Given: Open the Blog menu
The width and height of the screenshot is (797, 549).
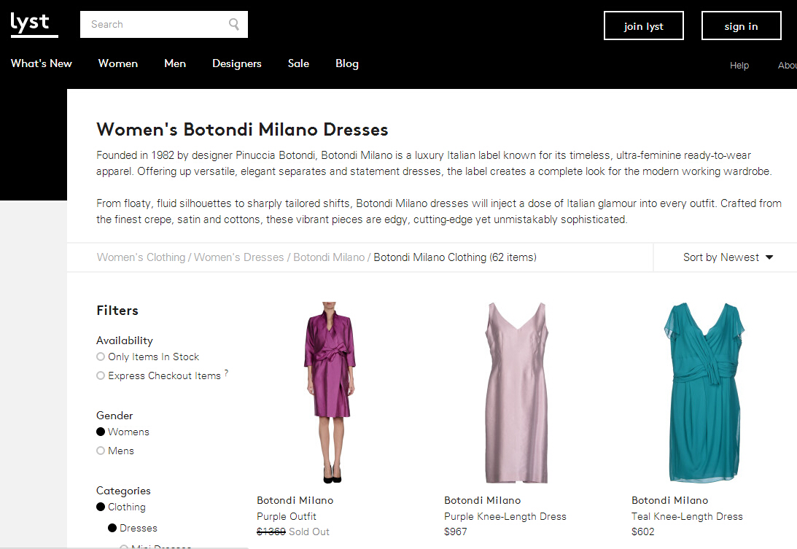Looking at the screenshot, I should pyautogui.click(x=347, y=63).
